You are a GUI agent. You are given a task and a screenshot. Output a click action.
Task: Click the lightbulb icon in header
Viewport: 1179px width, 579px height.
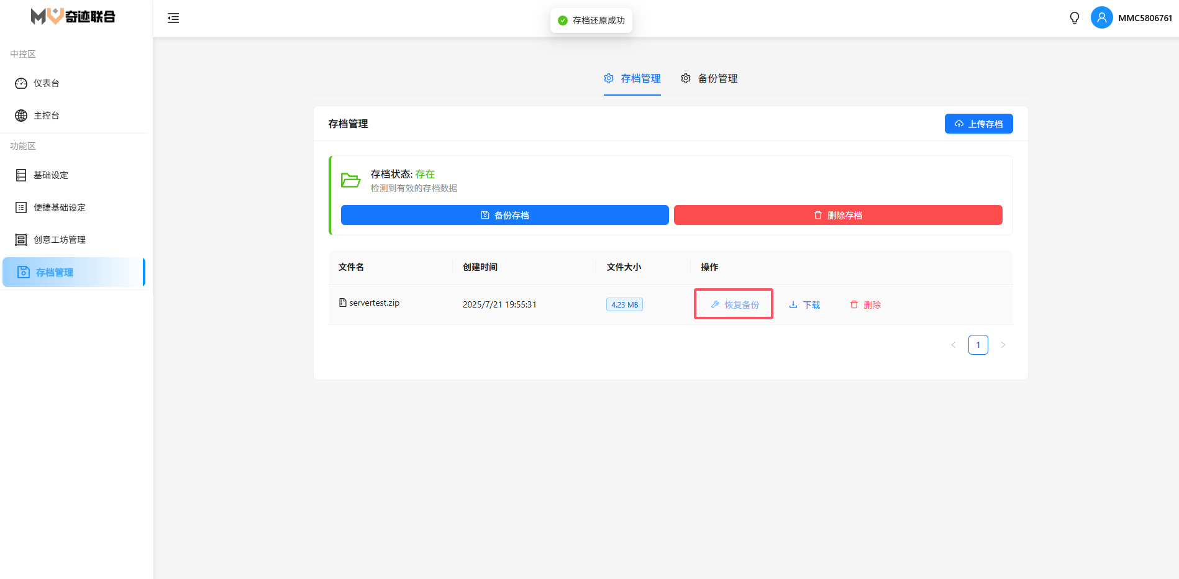(x=1074, y=18)
